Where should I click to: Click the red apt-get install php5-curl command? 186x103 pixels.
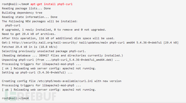pyautogui.click(x=51, y=4)
